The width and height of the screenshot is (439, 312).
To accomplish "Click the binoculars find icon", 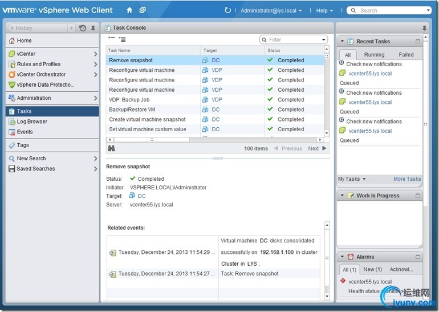I will [111, 148].
